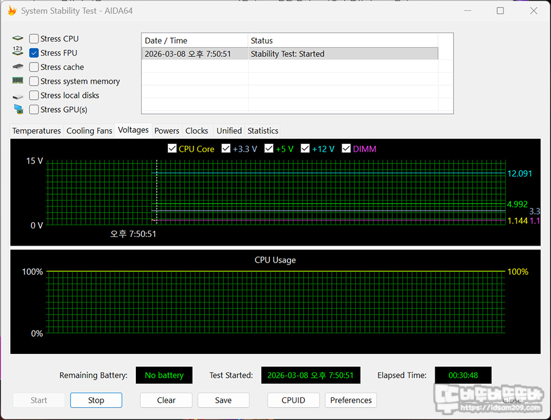
Task: Click the disabled Start button
Action: pyautogui.click(x=39, y=400)
